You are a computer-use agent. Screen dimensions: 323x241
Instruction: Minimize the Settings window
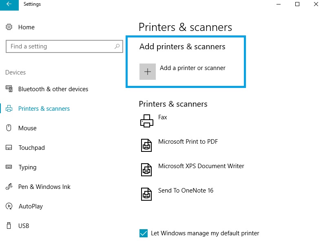pos(279,4)
